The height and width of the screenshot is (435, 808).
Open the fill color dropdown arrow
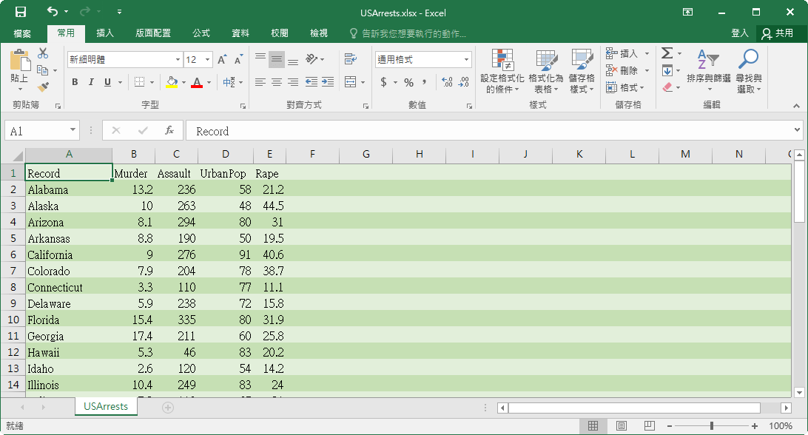point(184,84)
